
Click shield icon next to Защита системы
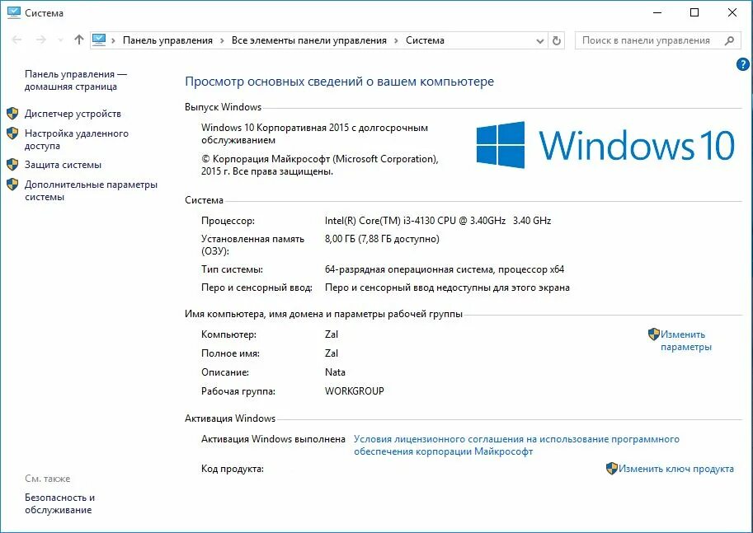(12, 165)
